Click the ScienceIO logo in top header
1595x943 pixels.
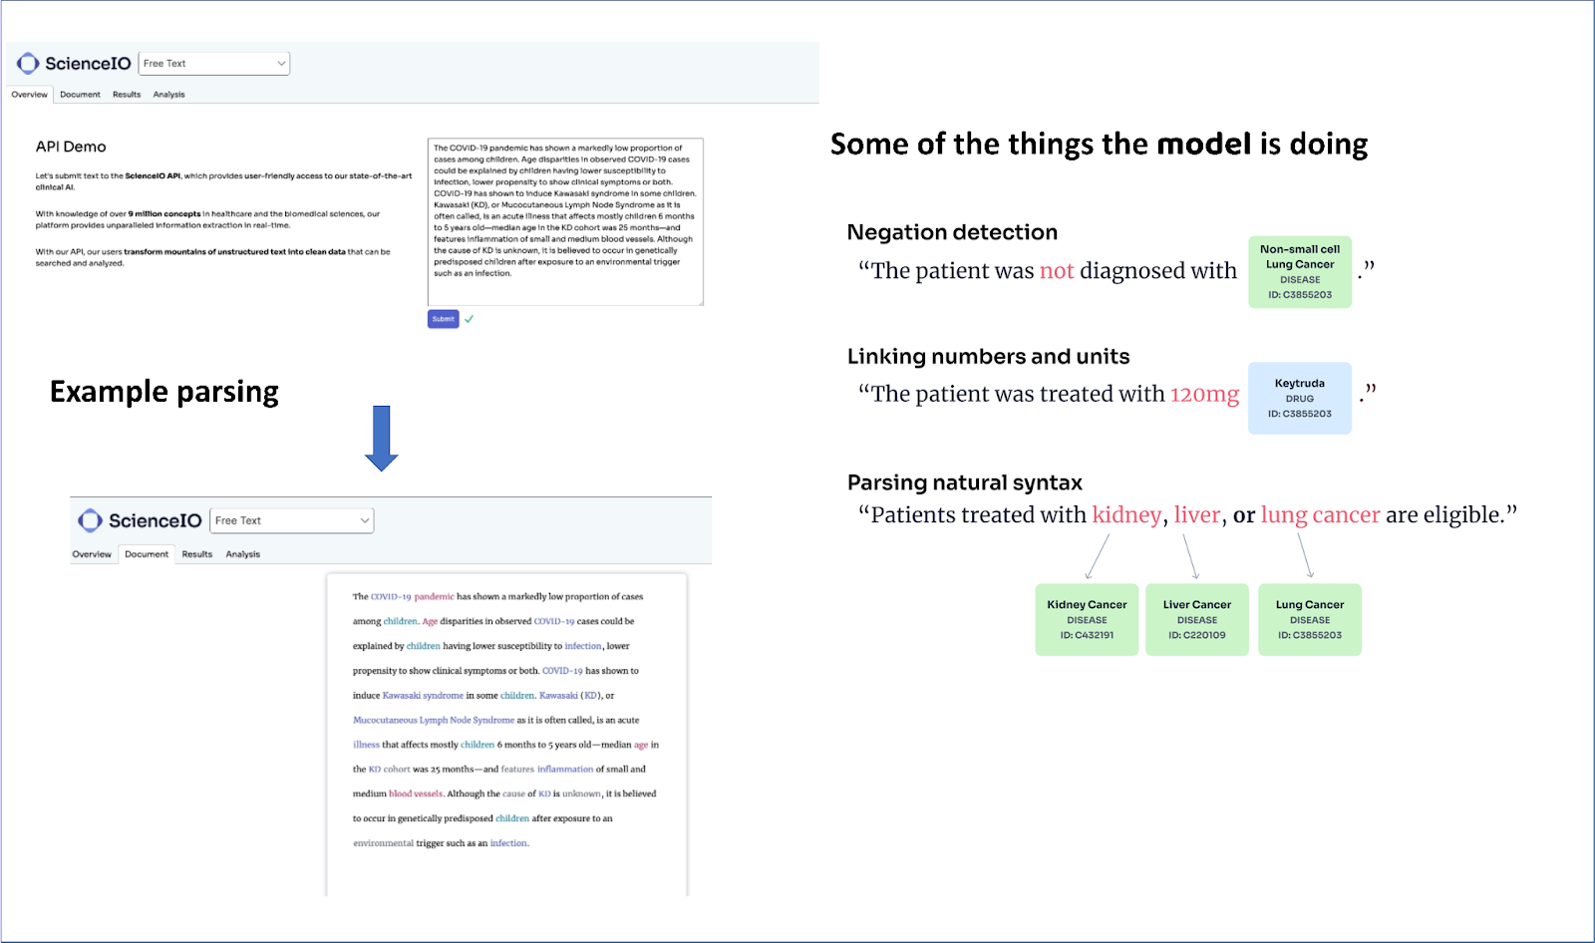74,64
